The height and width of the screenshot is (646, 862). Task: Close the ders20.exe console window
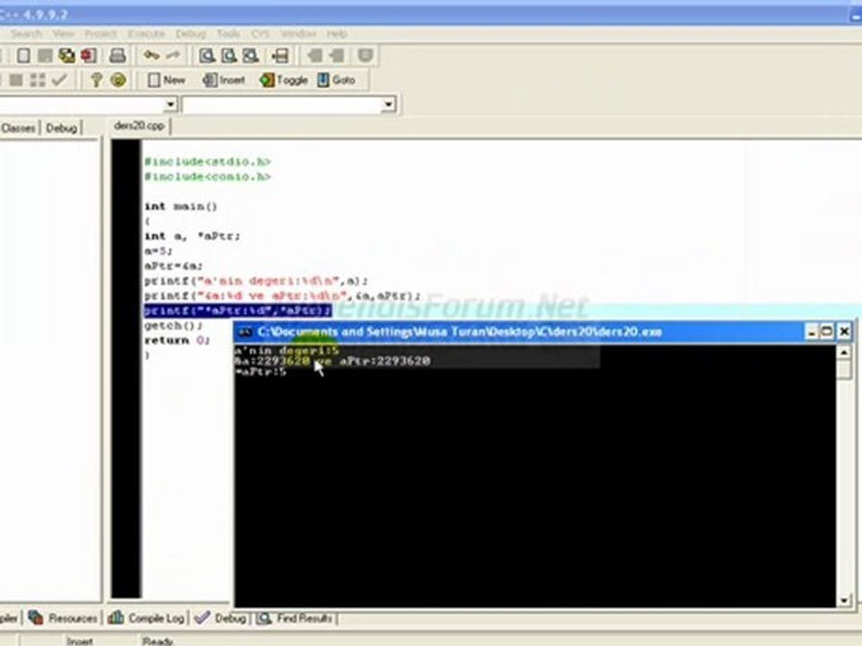click(844, 332)
